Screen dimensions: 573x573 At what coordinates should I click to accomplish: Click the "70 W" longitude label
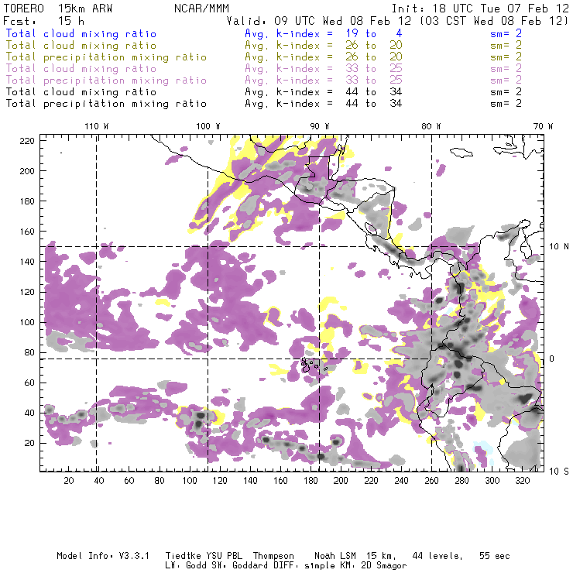[543, 126]
